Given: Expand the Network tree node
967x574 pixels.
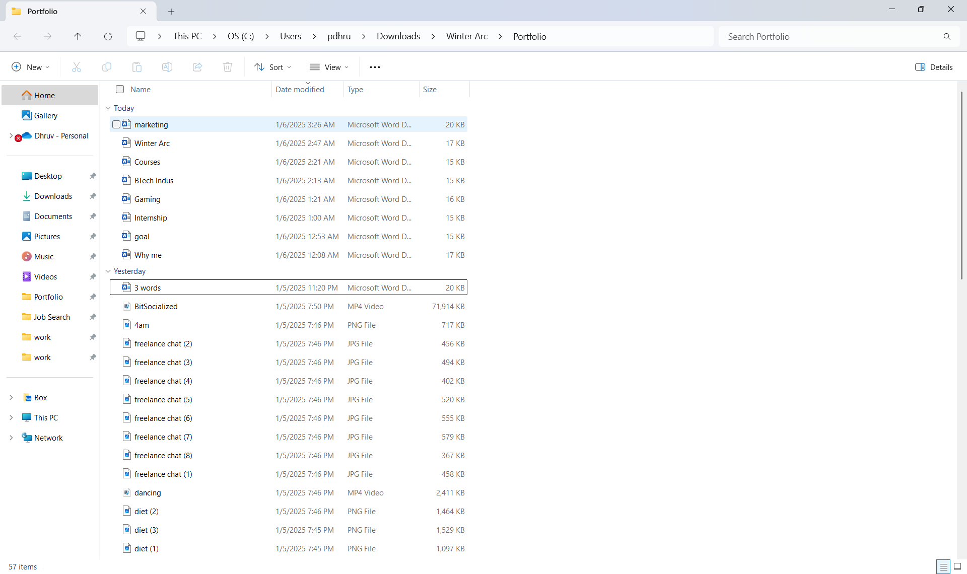Looking at the screenshot, I should click(x=11, y=438).
